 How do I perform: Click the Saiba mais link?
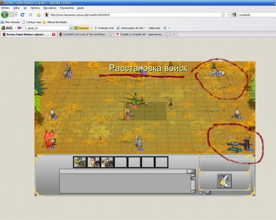click(154, 28)
